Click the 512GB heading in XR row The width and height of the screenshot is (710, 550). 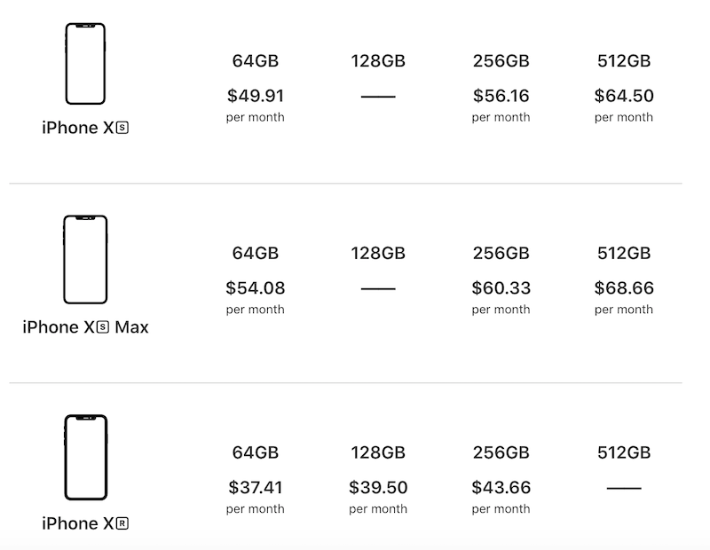pyautogui.click(x=624, y=452)
